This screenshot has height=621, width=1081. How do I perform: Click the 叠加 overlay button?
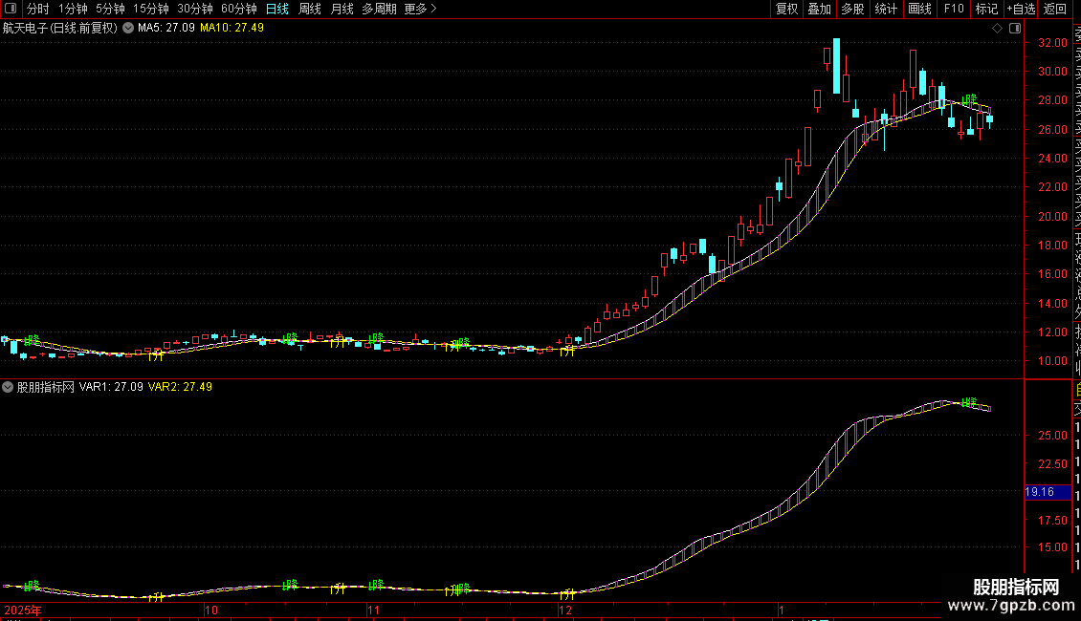(x=820, y=9)
